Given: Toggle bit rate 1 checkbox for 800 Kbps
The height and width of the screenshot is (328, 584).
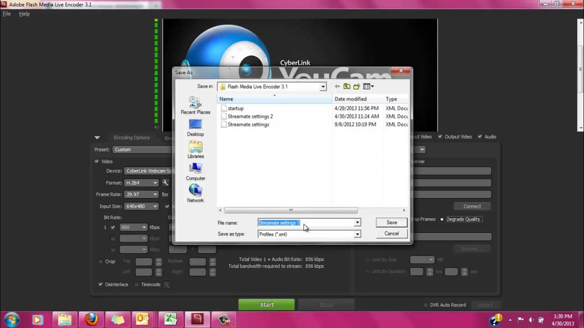Looking at the screenshot, I should pyautogui.click(x=113, y=227).
